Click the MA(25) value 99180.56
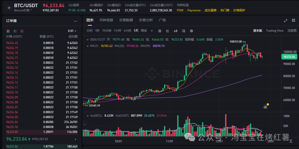 (133, 46)
